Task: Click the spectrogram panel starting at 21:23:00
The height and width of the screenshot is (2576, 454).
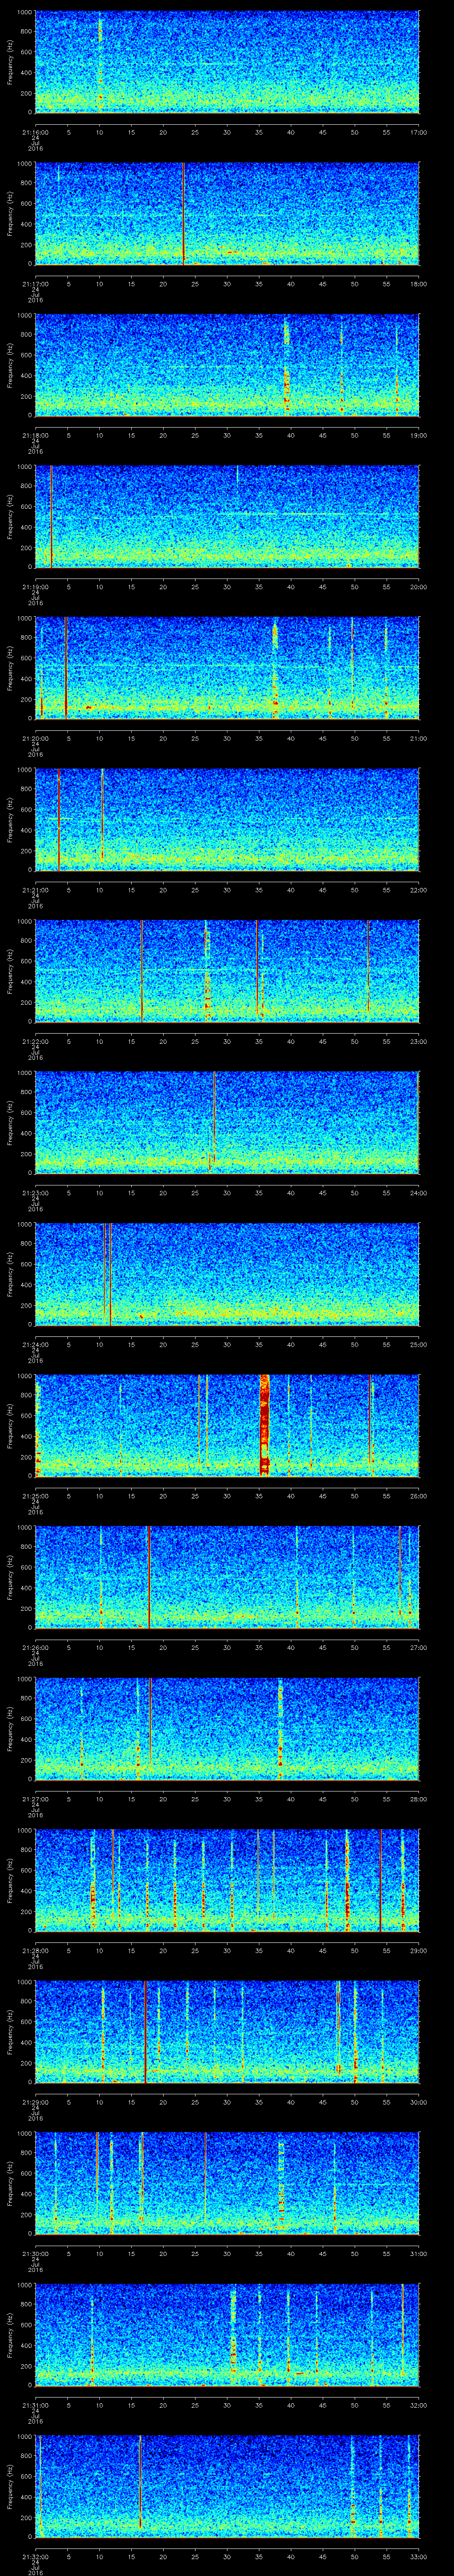Action: click(x=227, y=1123)
